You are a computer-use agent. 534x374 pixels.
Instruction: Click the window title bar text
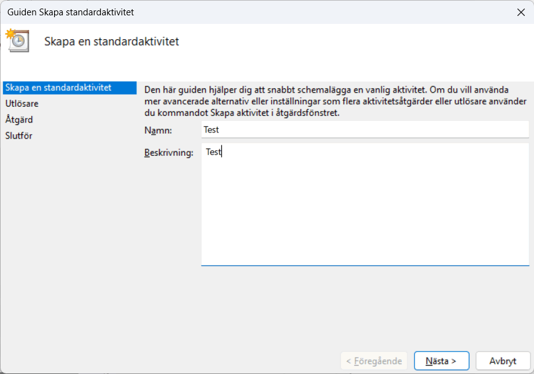[x=71, y=12]
